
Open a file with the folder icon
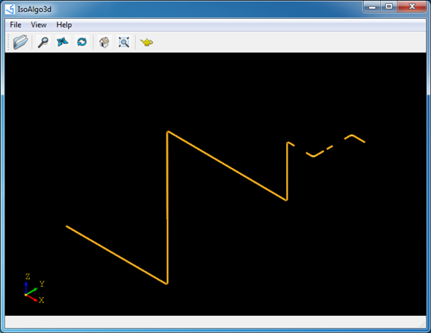coord(21,42)
